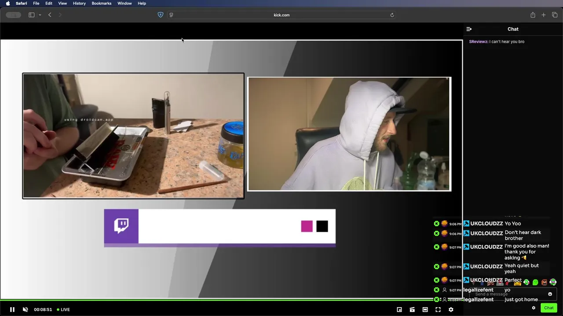Open Safari privacy shield report
Screen dimensions: 563x316
(160, 15)
